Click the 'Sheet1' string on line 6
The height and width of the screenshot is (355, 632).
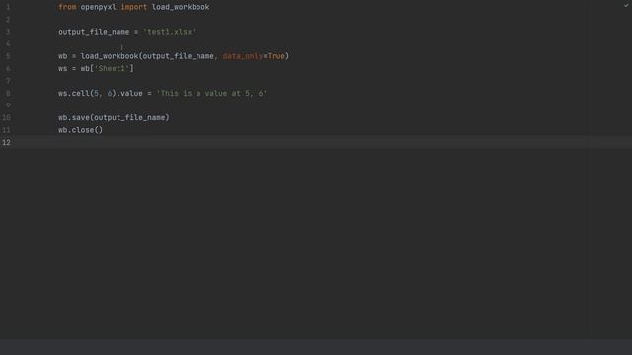click(x=112, y=68)
